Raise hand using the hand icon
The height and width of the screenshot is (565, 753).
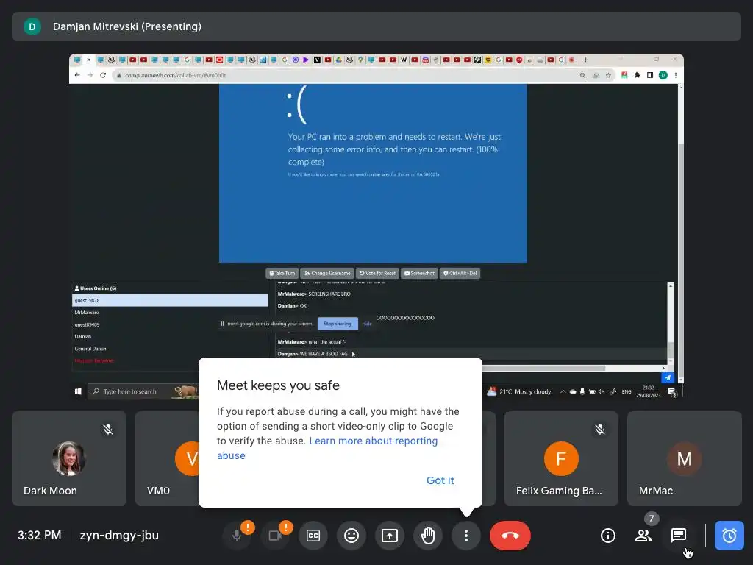(428, 536)
